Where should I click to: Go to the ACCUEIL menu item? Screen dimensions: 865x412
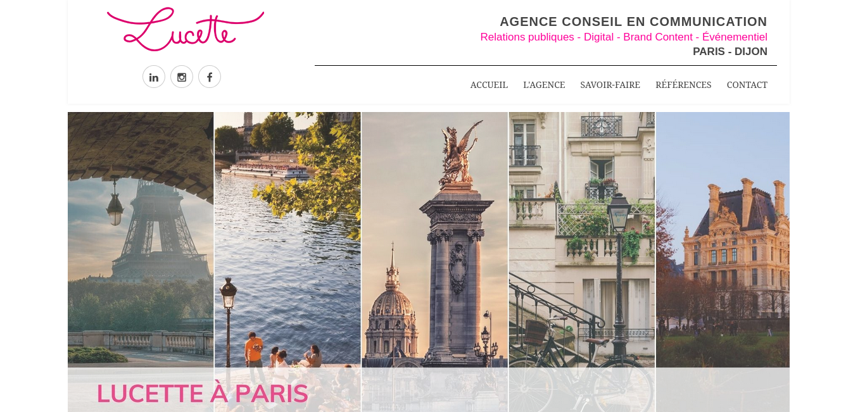(489, 85)
